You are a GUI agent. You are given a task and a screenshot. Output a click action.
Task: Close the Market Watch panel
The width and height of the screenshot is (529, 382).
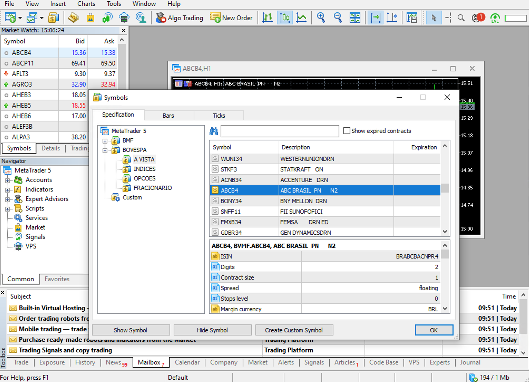[x=123, y=30]
